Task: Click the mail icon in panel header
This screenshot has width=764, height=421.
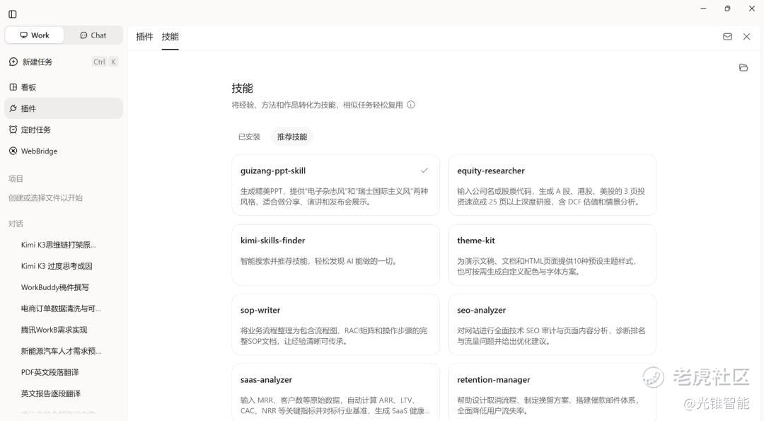Action: tap(727, 37)
